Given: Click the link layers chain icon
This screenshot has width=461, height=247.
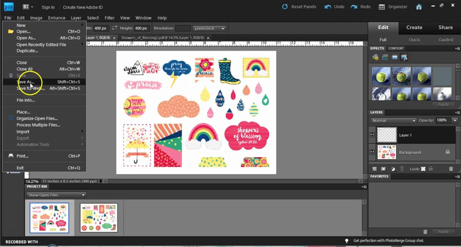Looking at the screenshot, I should [402, 169].
